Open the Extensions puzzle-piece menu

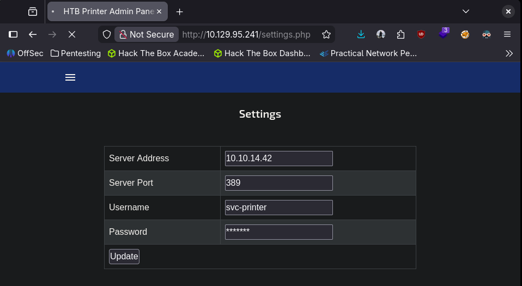point(400,34)
